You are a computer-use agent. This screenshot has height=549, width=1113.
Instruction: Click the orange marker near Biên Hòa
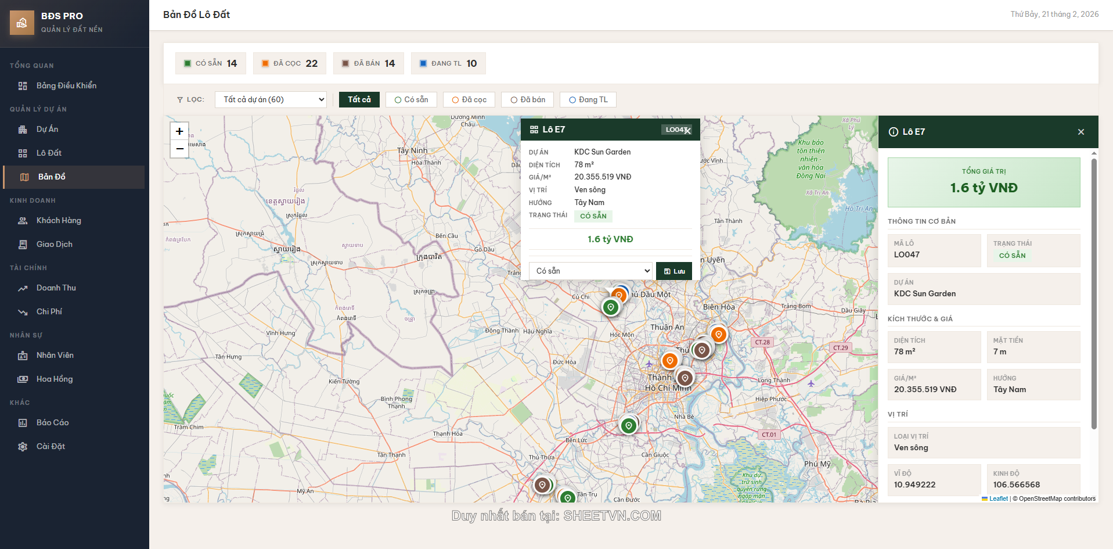click(718, 335)
